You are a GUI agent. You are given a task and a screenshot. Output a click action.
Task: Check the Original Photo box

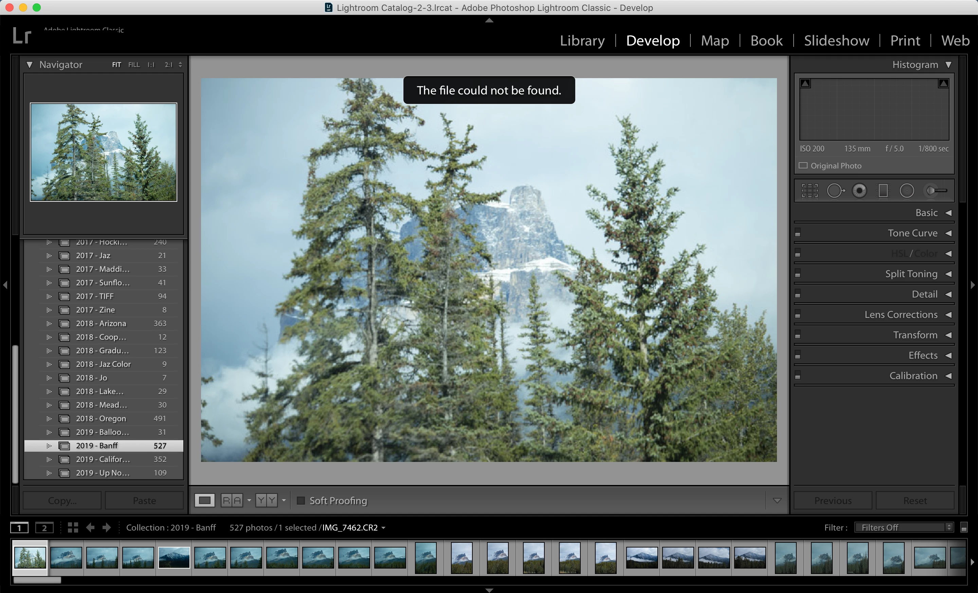coord(803,165)
